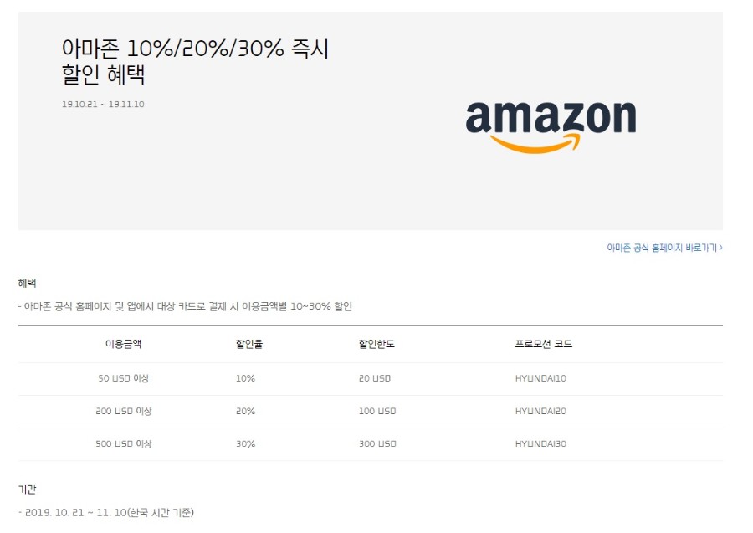Click the 300 USD discount limit cell
Viewport: 753px width, 533px height.
click(376, 443)
